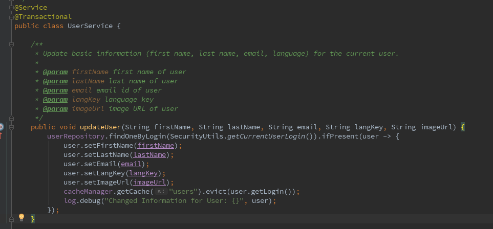Screen dimensions: 493x229
Task: Click the "String langKey" parameter in the signature
Action: [354, 127]
